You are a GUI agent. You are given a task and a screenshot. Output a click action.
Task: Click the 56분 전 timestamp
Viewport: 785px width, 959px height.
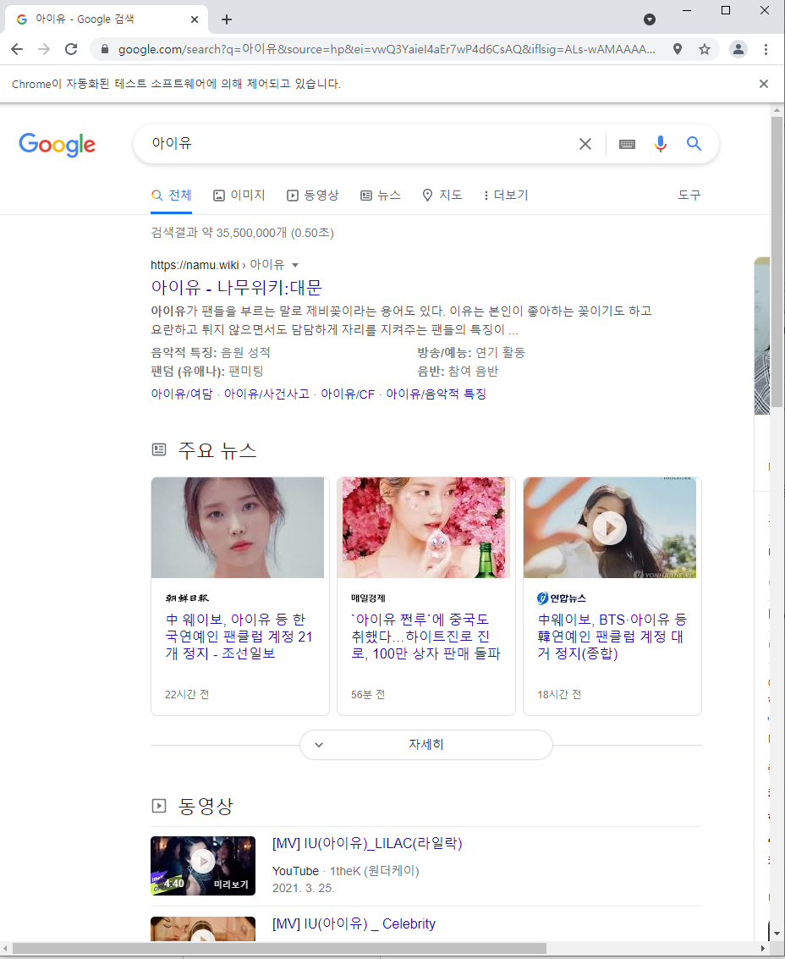click(368, 694)
